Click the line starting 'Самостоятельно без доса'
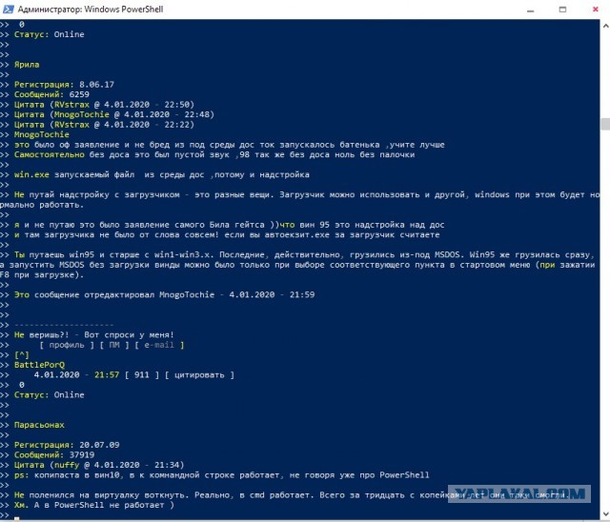This screenshot has width=610, height=522. (x=214, y=154)
